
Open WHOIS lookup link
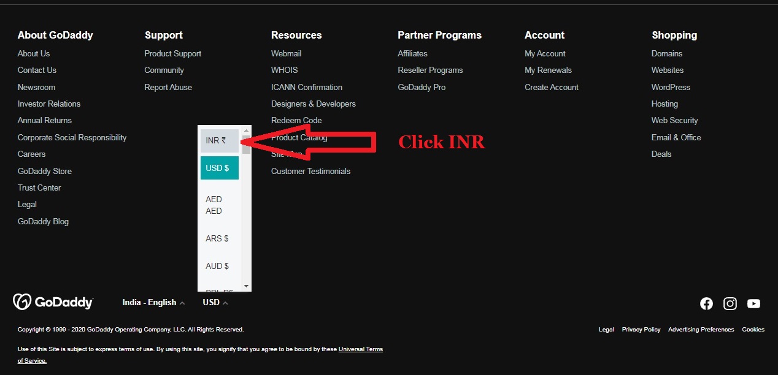coord(284,70)
